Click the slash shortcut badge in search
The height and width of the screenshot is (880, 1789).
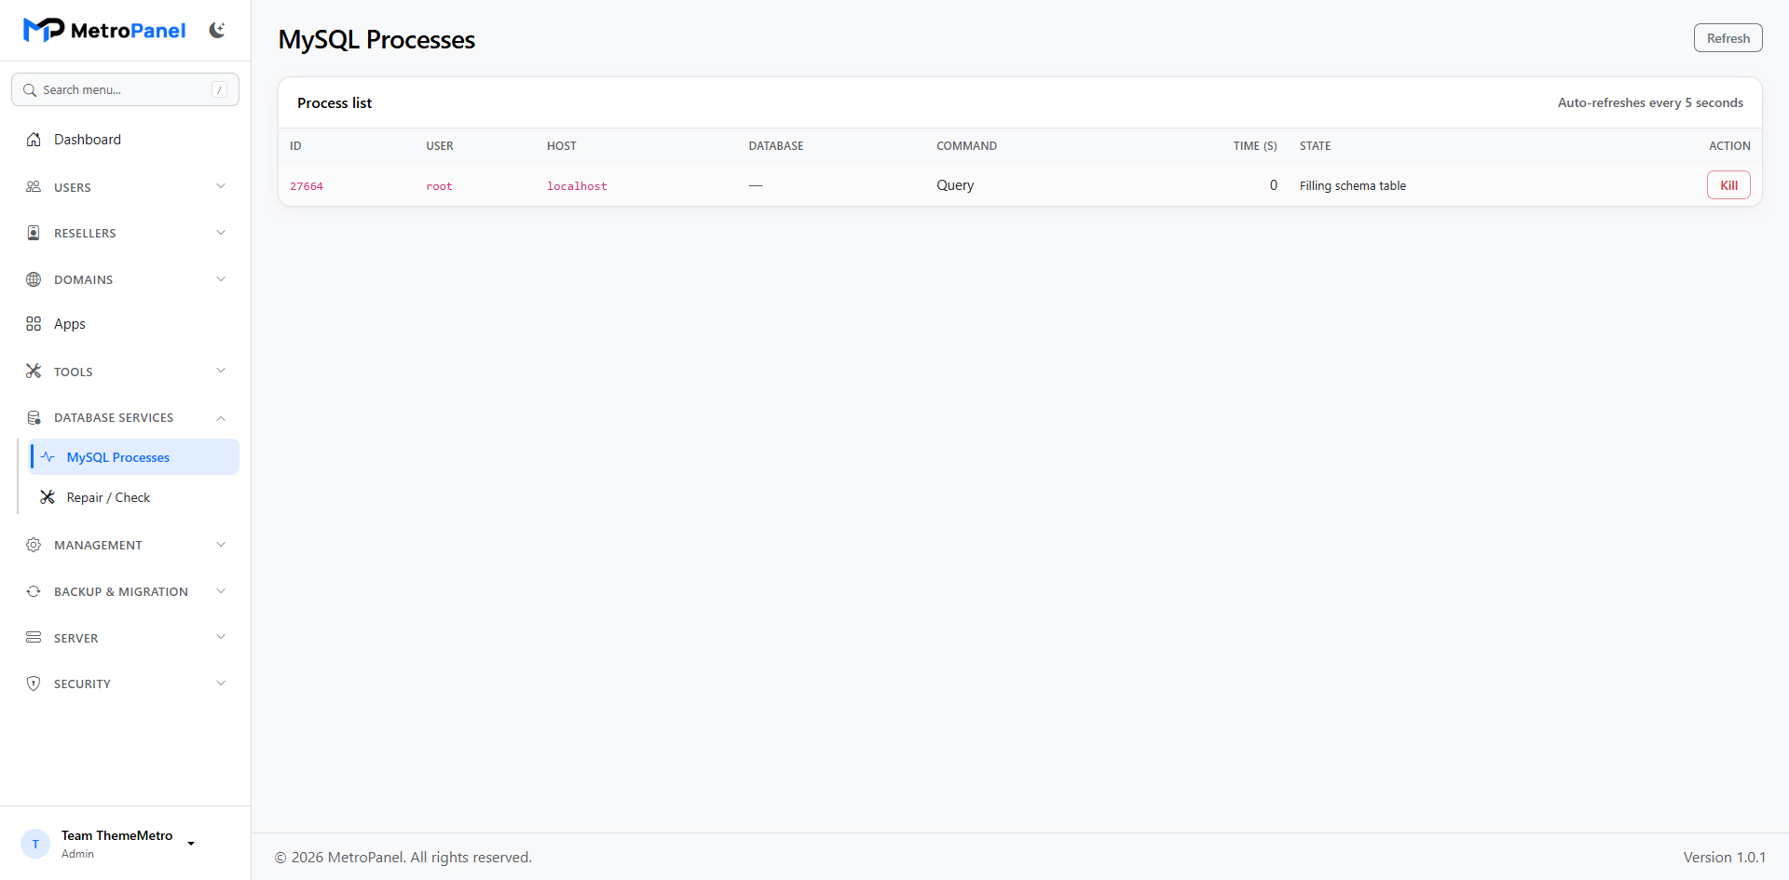tap(219, 89)
